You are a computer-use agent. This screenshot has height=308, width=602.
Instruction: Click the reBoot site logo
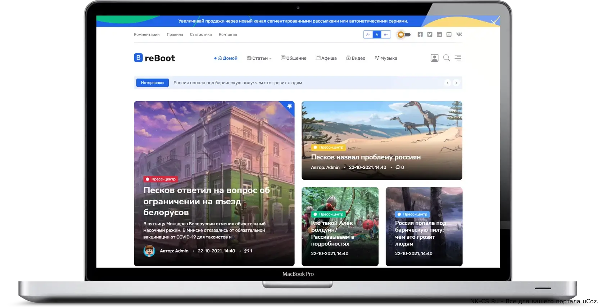click(x=154, y=58)
